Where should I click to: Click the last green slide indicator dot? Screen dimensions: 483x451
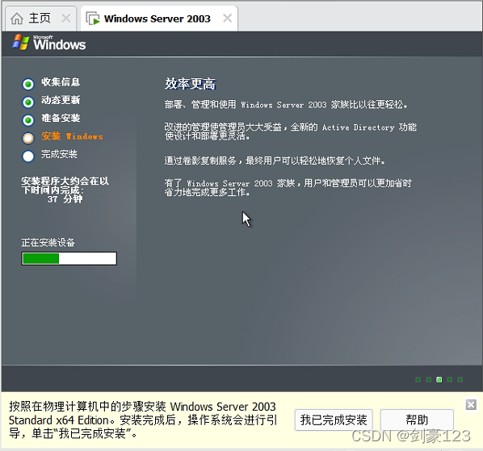[460, 380]
